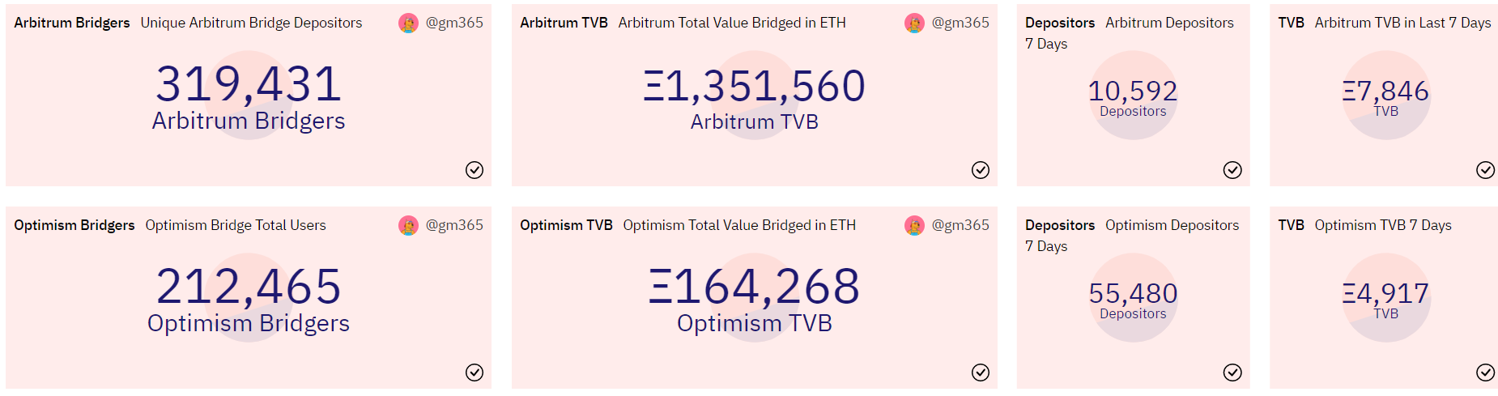This screenshot has height=396, width=1498.
Task: Click the verified checkmark on Arbitrum Bridgers card
Action: pos(475,170)
